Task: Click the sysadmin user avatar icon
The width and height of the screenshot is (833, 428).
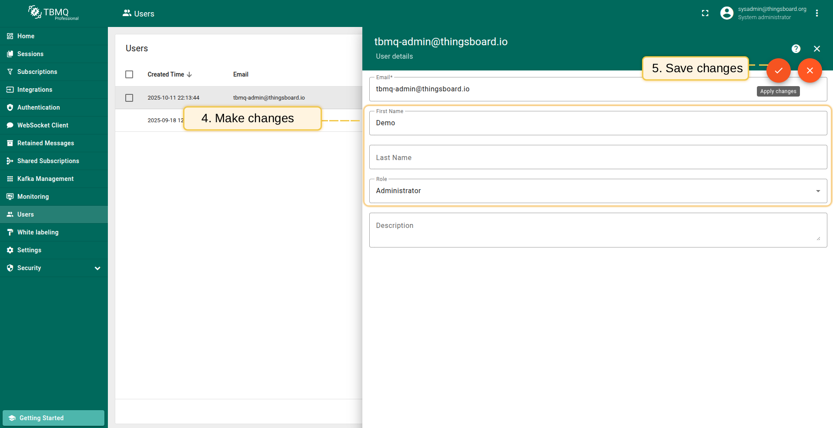Action: point(726,13)
